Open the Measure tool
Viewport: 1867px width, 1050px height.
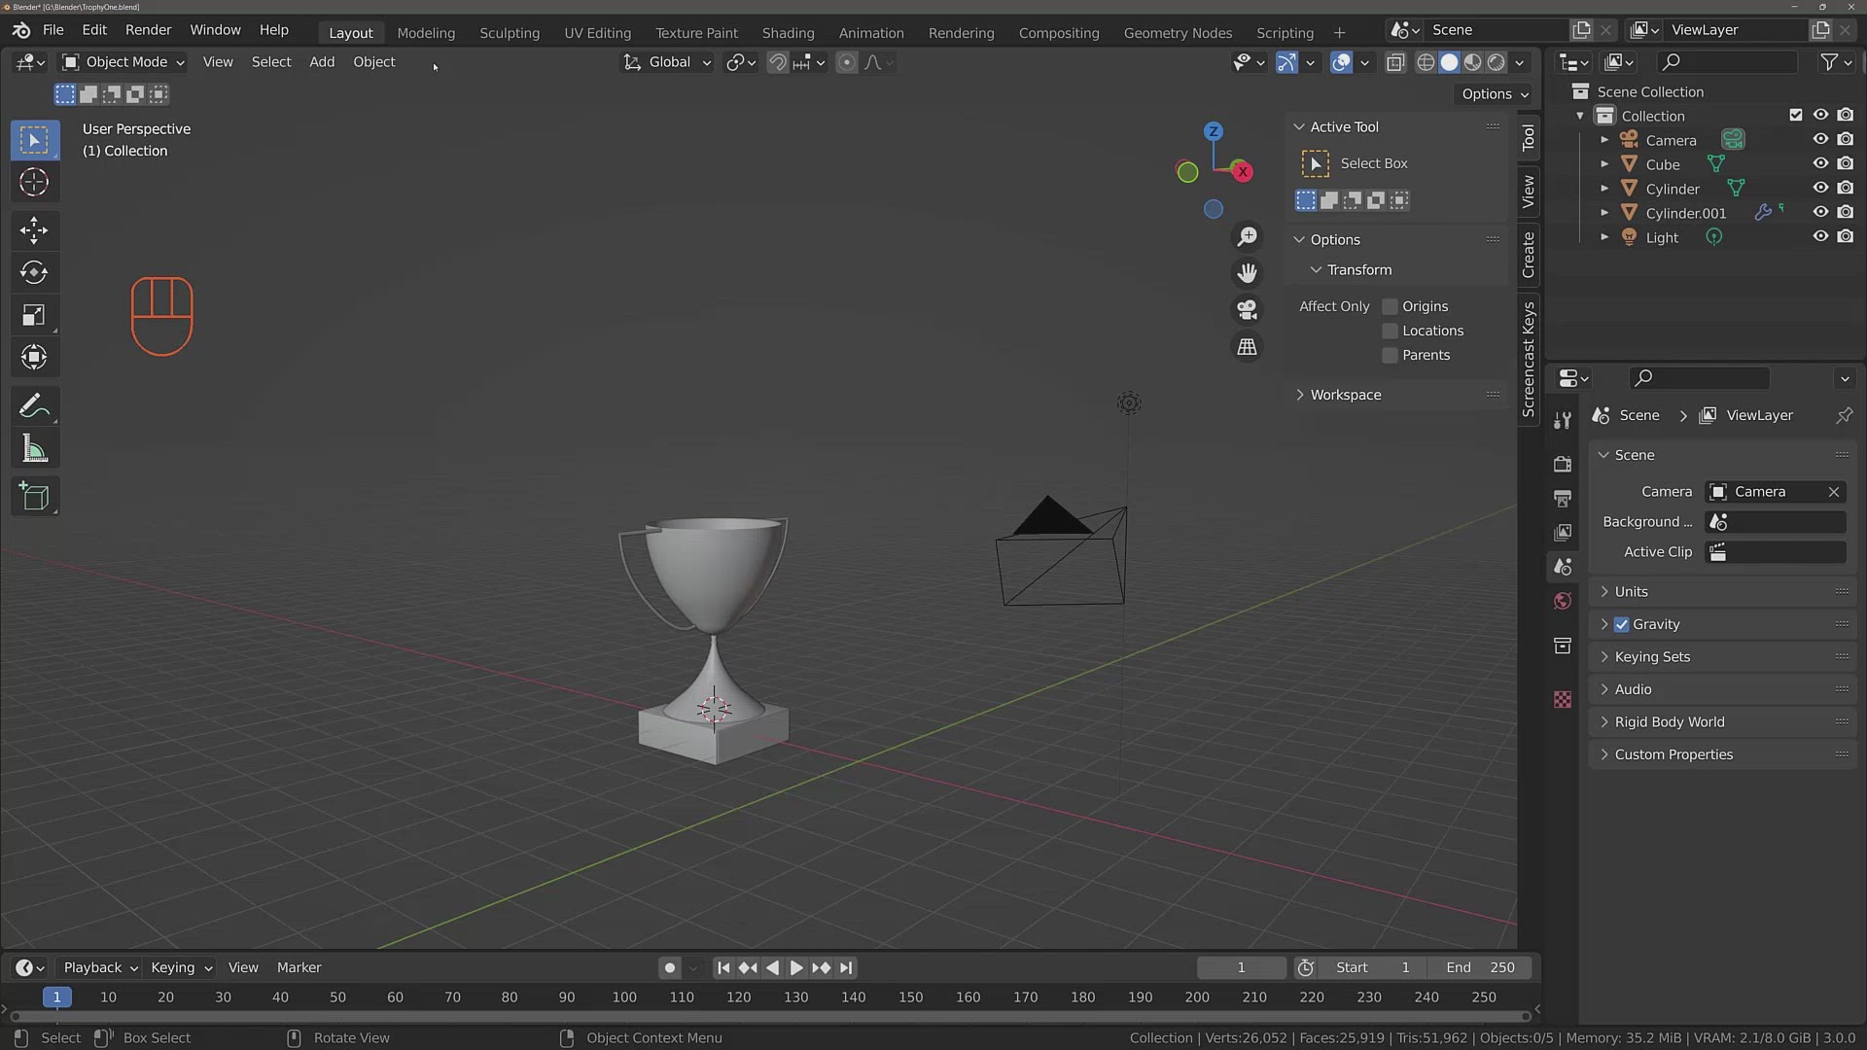pyautogui.click(x=34, y=448)
